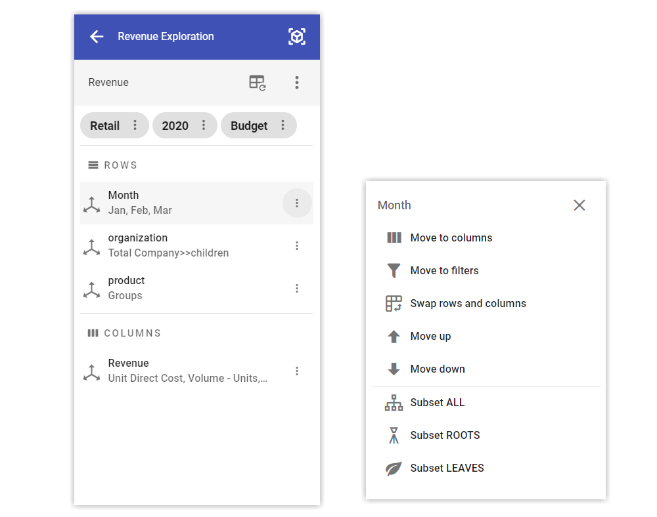The image size is (657, 517).
Task: Open the Retail filter chip menu
Action: [135, 125]
